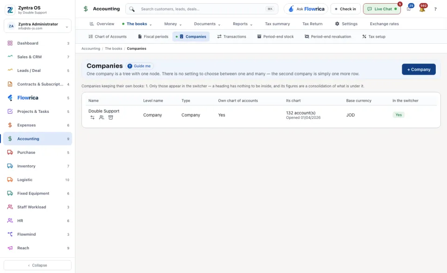The width and height of the screenshot is (447, 273).
Task: Open Projects & Tasks module
Action: pos(38,111)
